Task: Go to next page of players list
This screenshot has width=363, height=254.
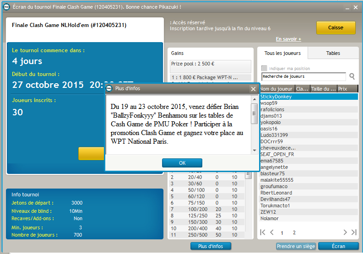Action: pyautogui.click(x=345, y=232)
